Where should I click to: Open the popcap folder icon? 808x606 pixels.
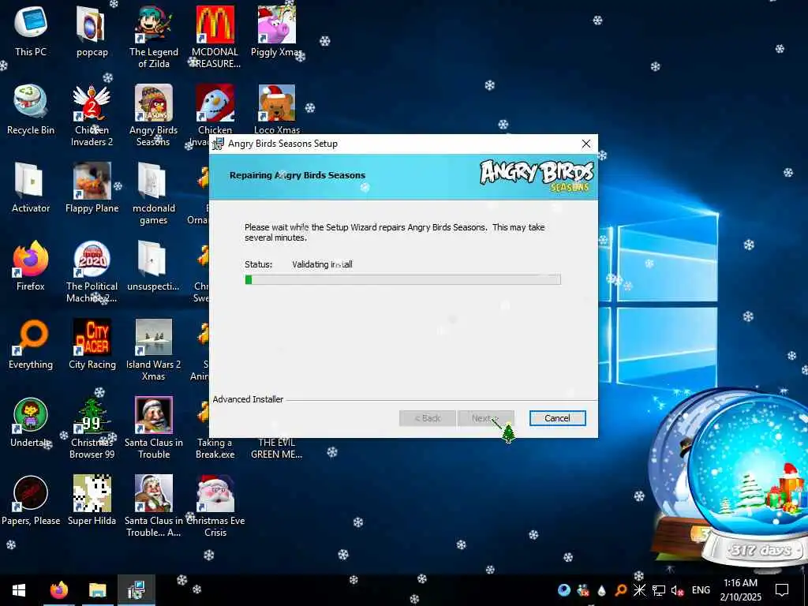pyautogui.click(x=92, y=31)
